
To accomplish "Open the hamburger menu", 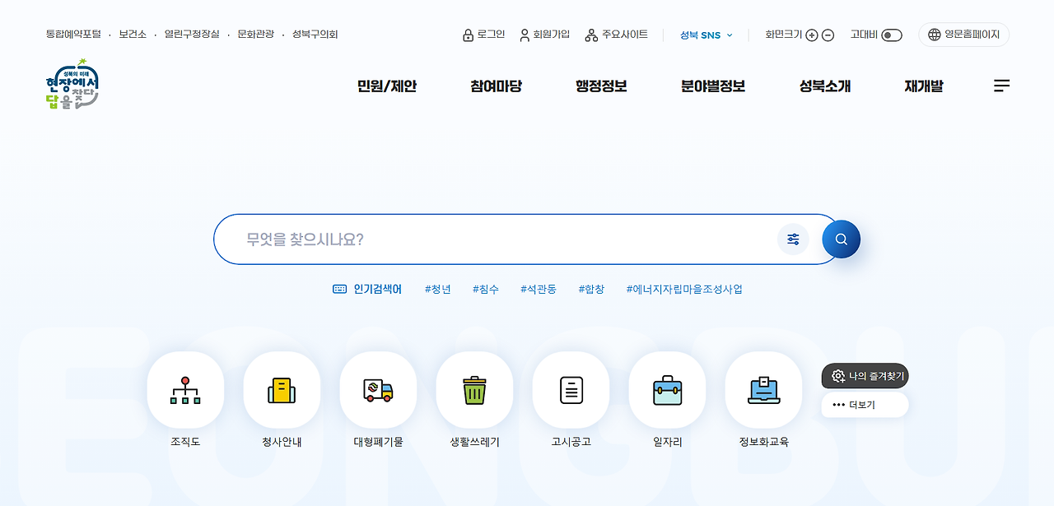I will [x=1001, y=85].
